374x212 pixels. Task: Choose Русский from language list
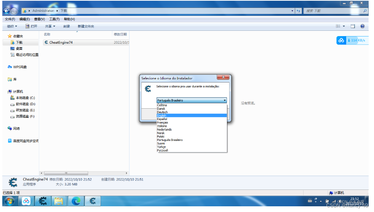[x=192, y=150]
